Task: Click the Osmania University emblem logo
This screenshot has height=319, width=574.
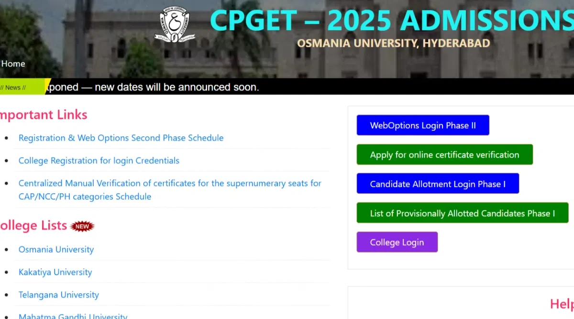Action: pos(175,24)
